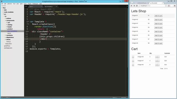Open the Find menu
The width and height of the screenshot is (177, 99).
pyautogui.click(x=14, y=4)
